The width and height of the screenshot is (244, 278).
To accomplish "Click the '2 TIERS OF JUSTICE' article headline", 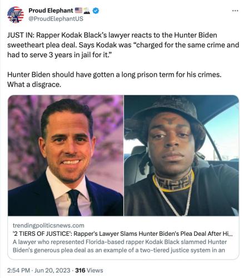I will (x=122, y=234).
